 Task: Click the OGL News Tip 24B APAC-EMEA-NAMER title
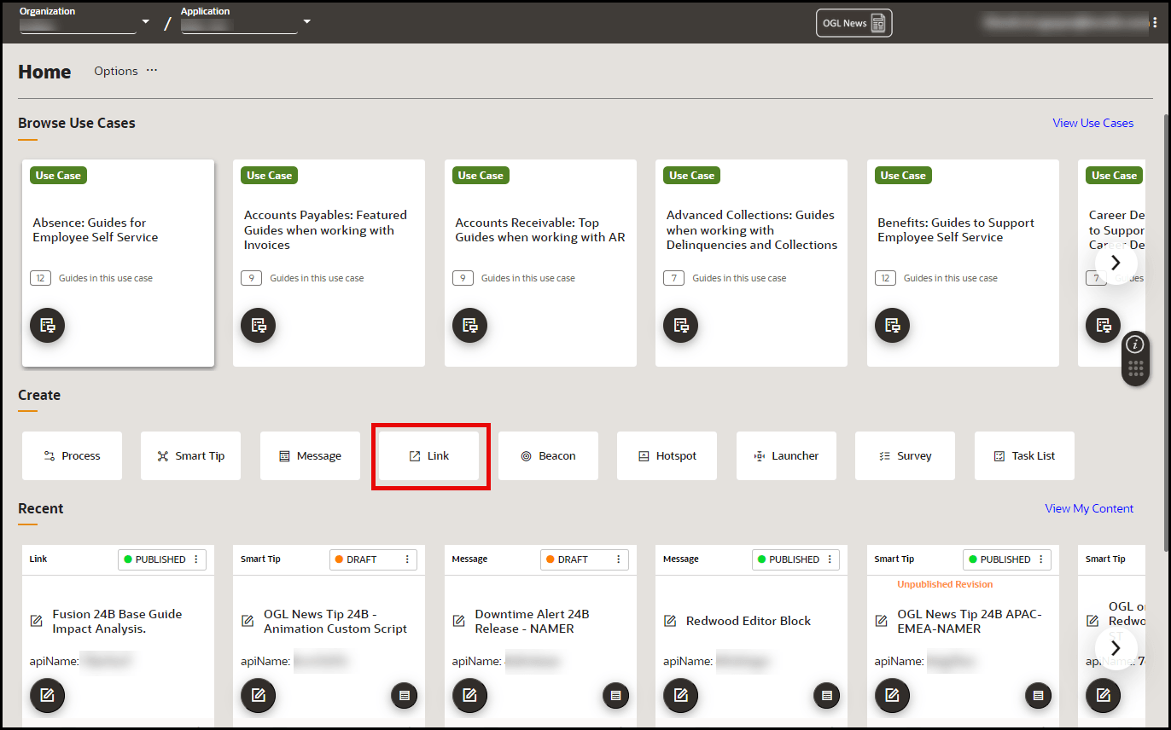coord(970,621)
